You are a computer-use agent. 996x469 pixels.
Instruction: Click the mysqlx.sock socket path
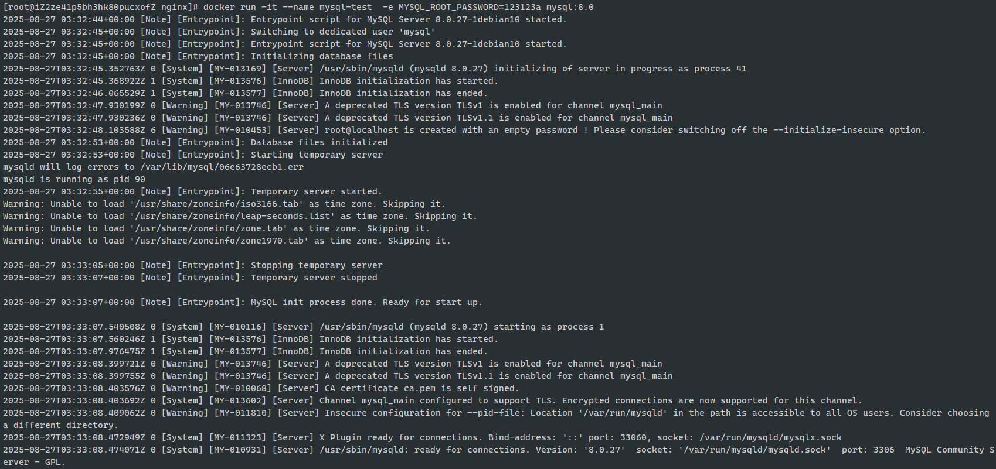click(770, 437)
